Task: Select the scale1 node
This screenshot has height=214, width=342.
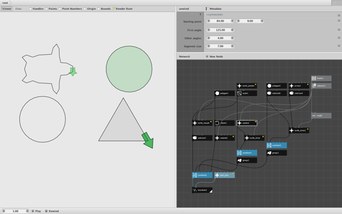Action: point(247,93)
